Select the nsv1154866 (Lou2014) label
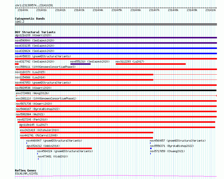Viewport: 224px width, 179px height. [x=30, y=77]
